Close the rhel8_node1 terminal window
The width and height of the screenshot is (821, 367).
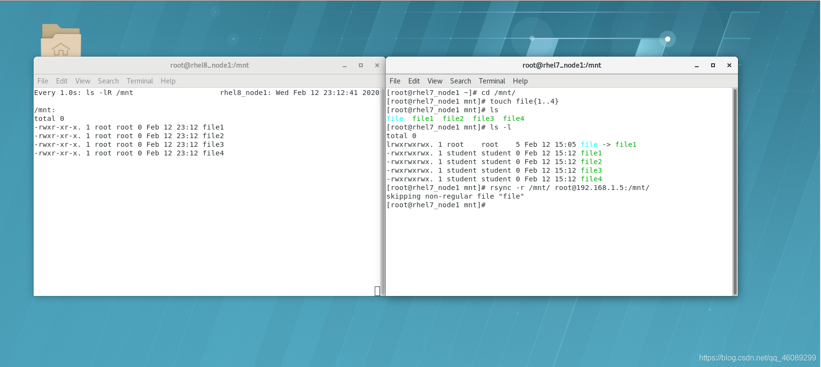tap(377, 65)
